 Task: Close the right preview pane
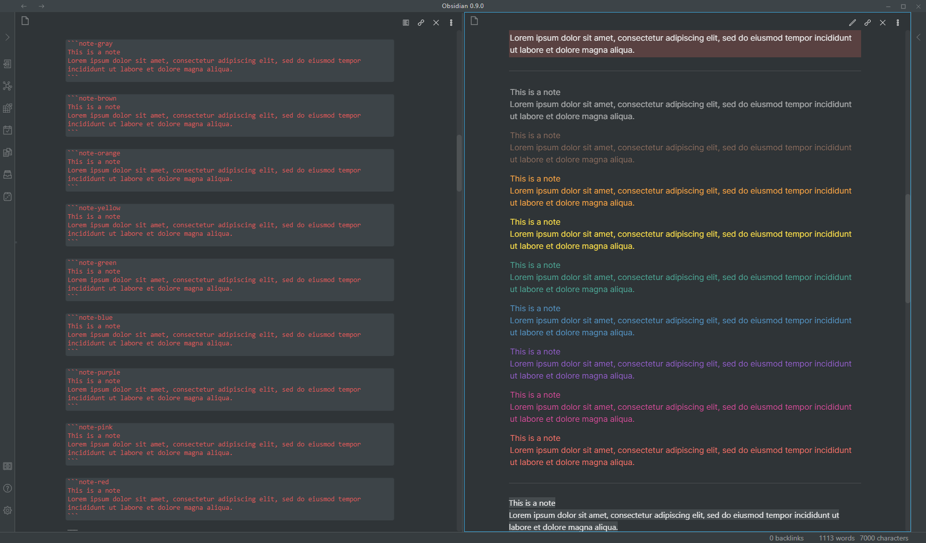click(883, 23)
